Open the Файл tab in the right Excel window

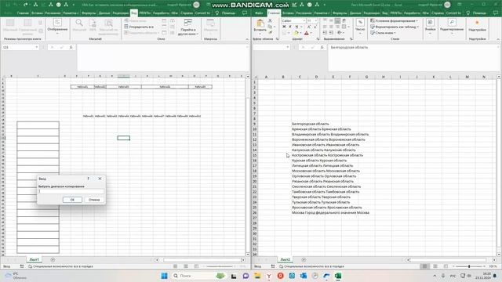pyautogui.click(x=259, y=13)
